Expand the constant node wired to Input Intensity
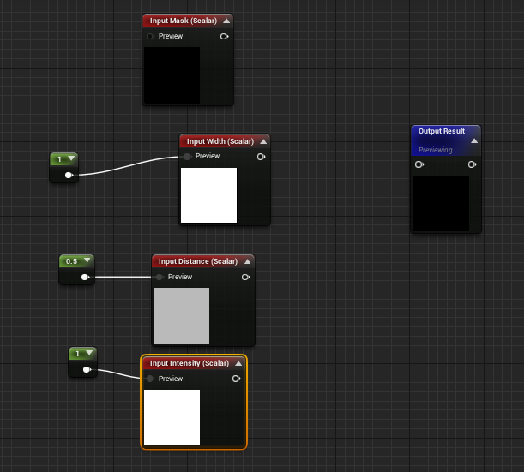 89,352
